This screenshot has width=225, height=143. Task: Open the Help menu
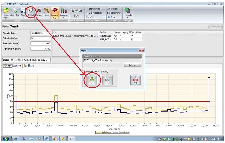coord(114,17)
